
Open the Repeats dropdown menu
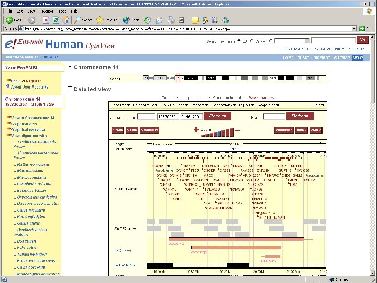[x=199, y=105]
